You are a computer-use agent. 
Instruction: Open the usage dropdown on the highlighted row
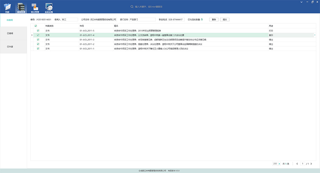(x=315, y=35)
